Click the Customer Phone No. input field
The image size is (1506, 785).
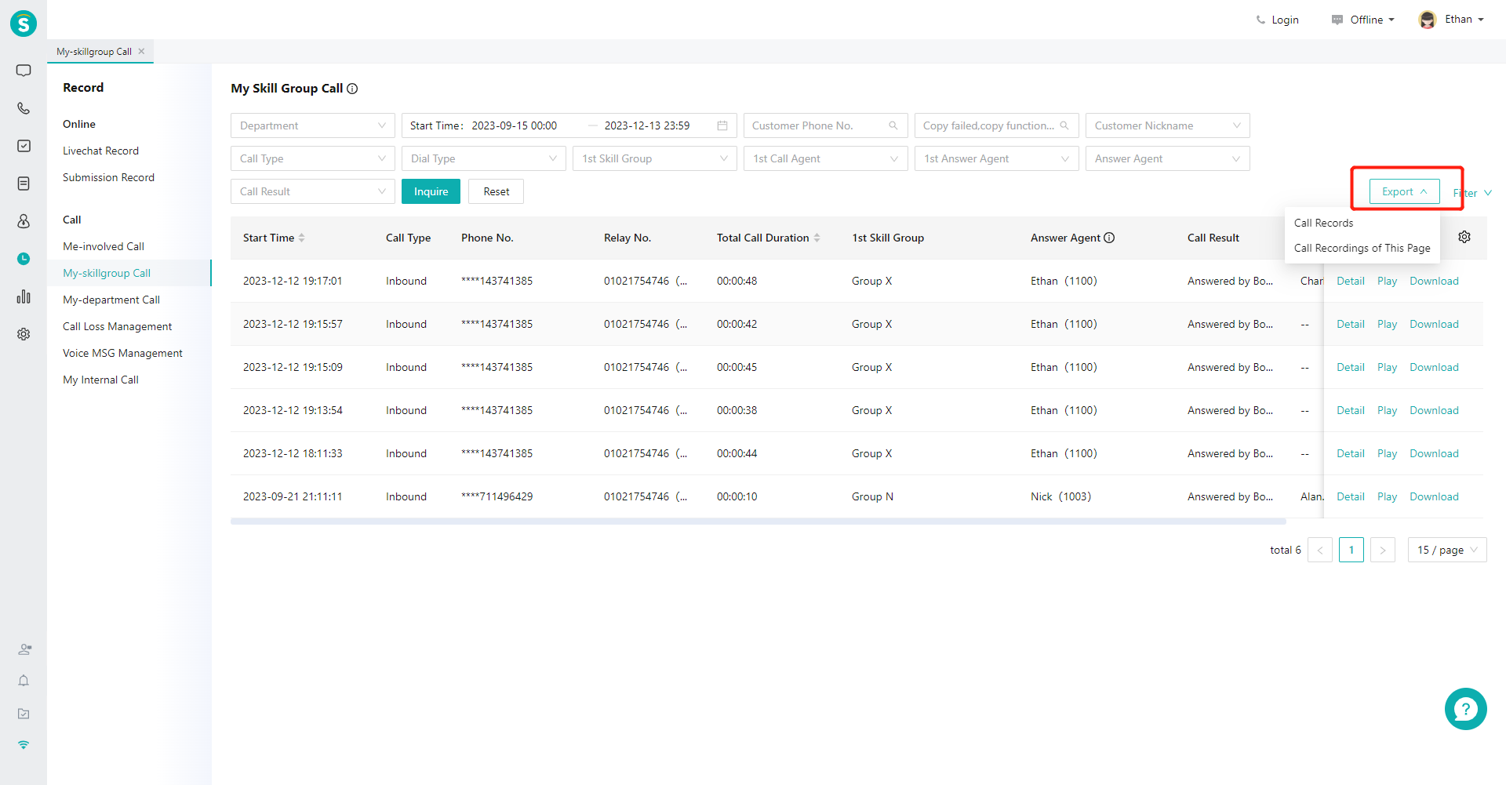(x=826, y=125)
